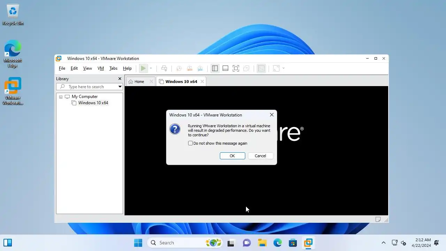Open the stretch display dropdown arrow
This screenshot has height=251, width=446.
click(x=283, y=68)
